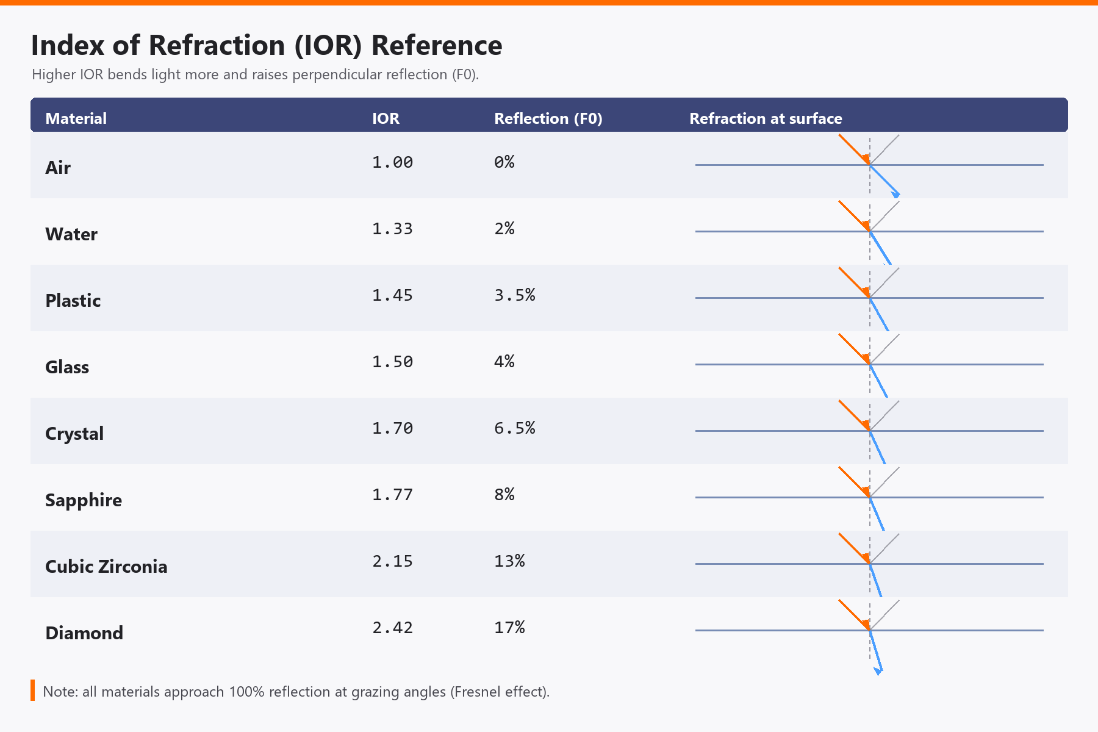The width and height of the screenshot is (1098, 732).
Task: Click the IOR value 1.45
Action: pyautogui.click(x=393, y=295)
